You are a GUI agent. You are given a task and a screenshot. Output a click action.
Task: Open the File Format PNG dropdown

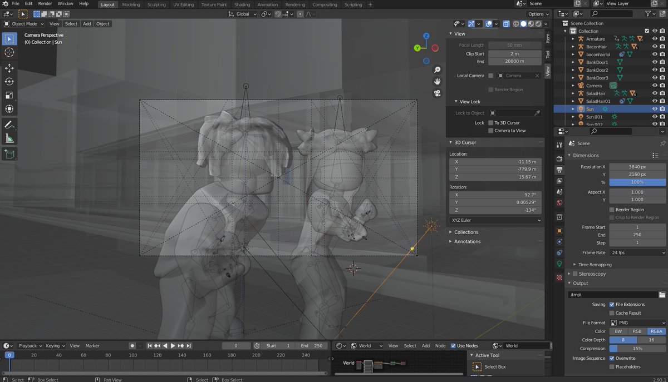coord(637,323)
